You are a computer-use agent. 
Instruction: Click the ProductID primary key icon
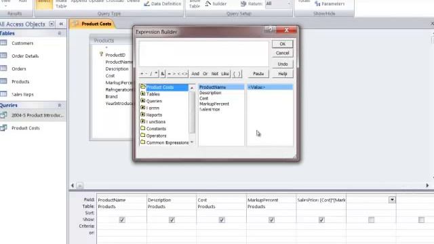click(x=101, y=54)
